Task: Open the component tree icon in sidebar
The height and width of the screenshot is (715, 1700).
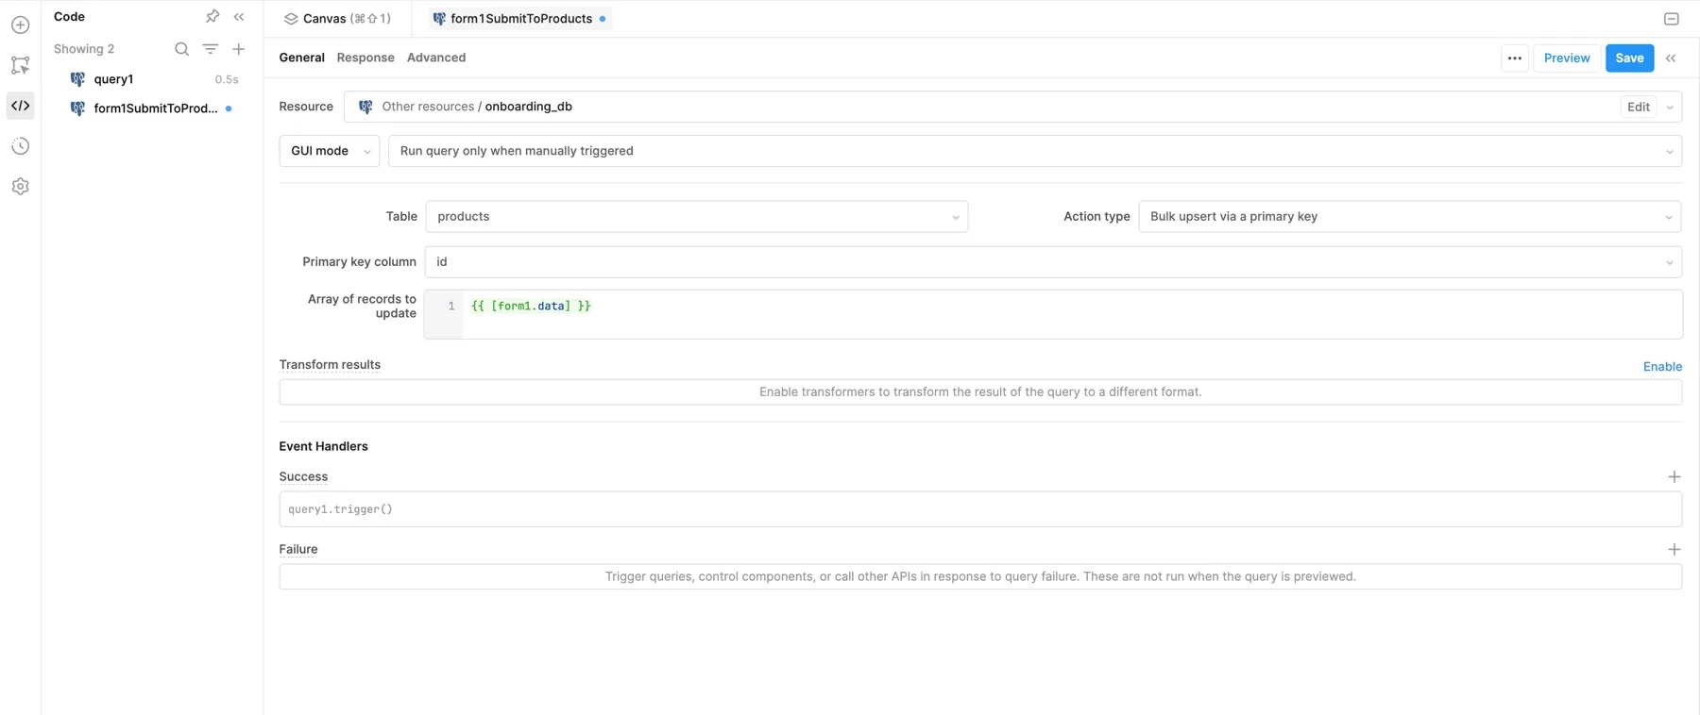Action: click(x=20, y=65)
